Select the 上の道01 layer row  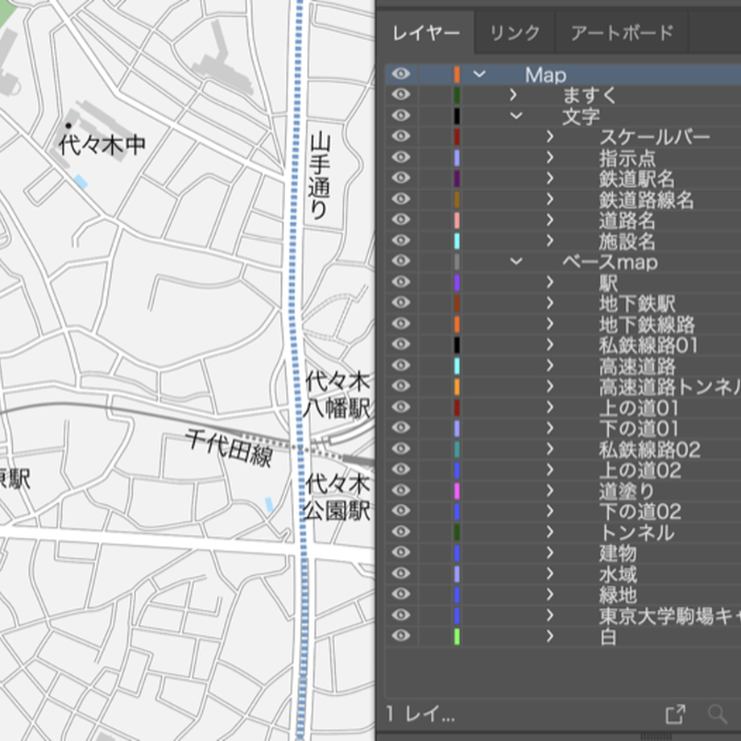tap(563, 407)
